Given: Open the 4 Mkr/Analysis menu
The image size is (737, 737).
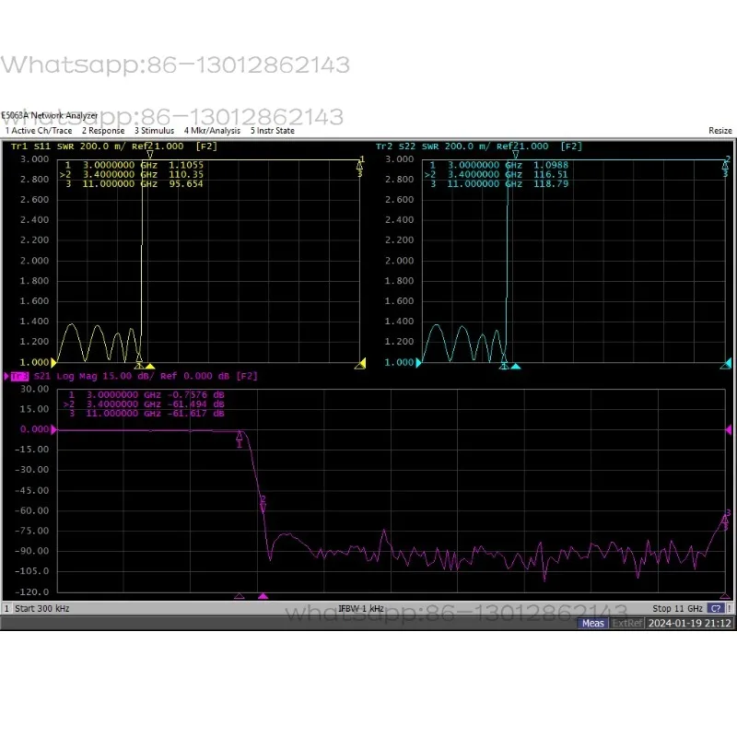Looking at the screenshot, I should coord(212,131).
